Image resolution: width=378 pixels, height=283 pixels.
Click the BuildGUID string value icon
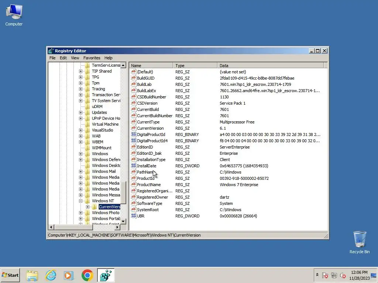click(x=133, y=78)
